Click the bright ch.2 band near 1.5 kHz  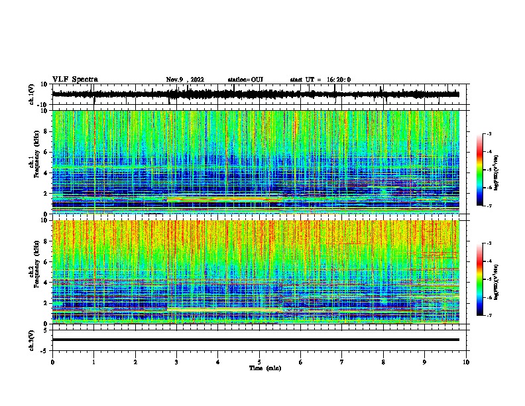coord(223,310)
